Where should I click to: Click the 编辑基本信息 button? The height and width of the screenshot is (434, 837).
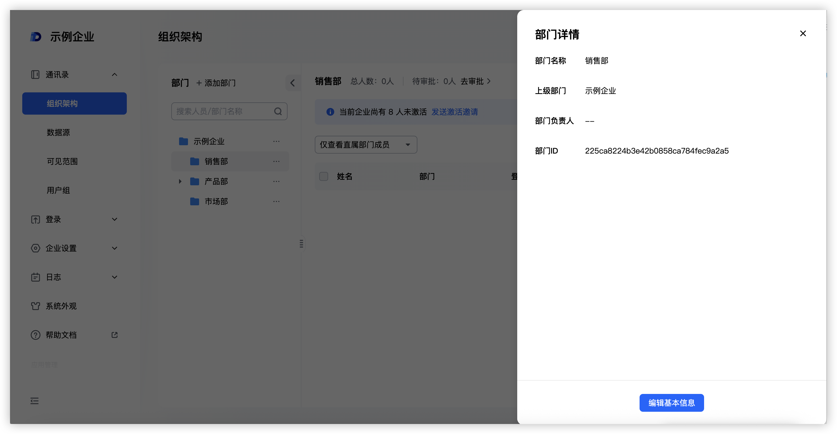click(671, 403)
